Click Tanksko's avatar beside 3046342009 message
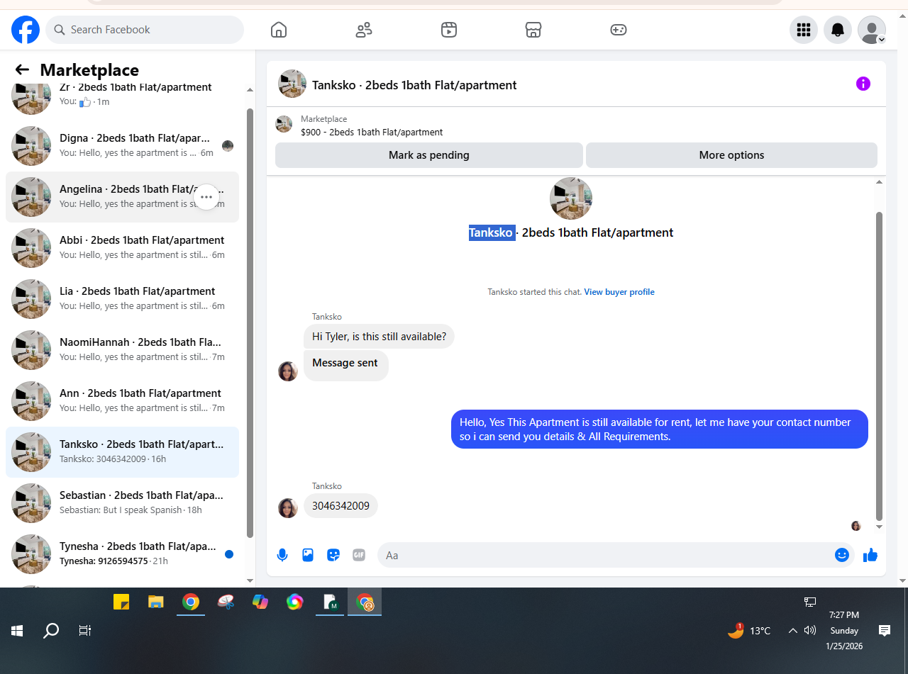Image resolution: width=908 pixels, height=674 pixels. pos(288,507)
